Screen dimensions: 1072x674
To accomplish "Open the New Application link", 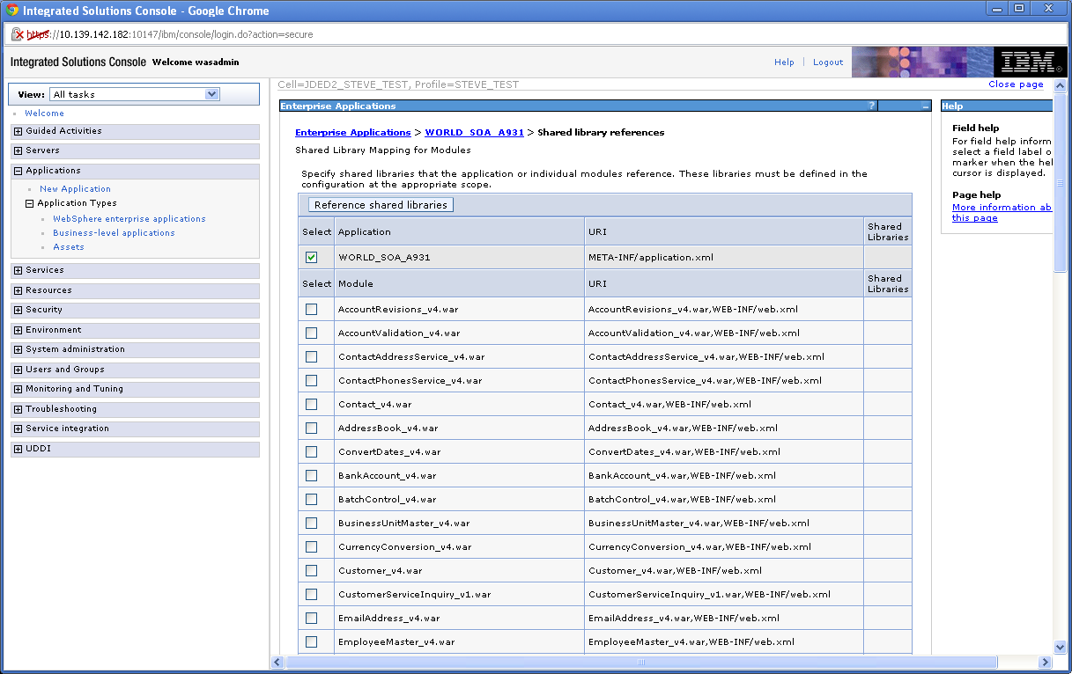I will point(75,189).
